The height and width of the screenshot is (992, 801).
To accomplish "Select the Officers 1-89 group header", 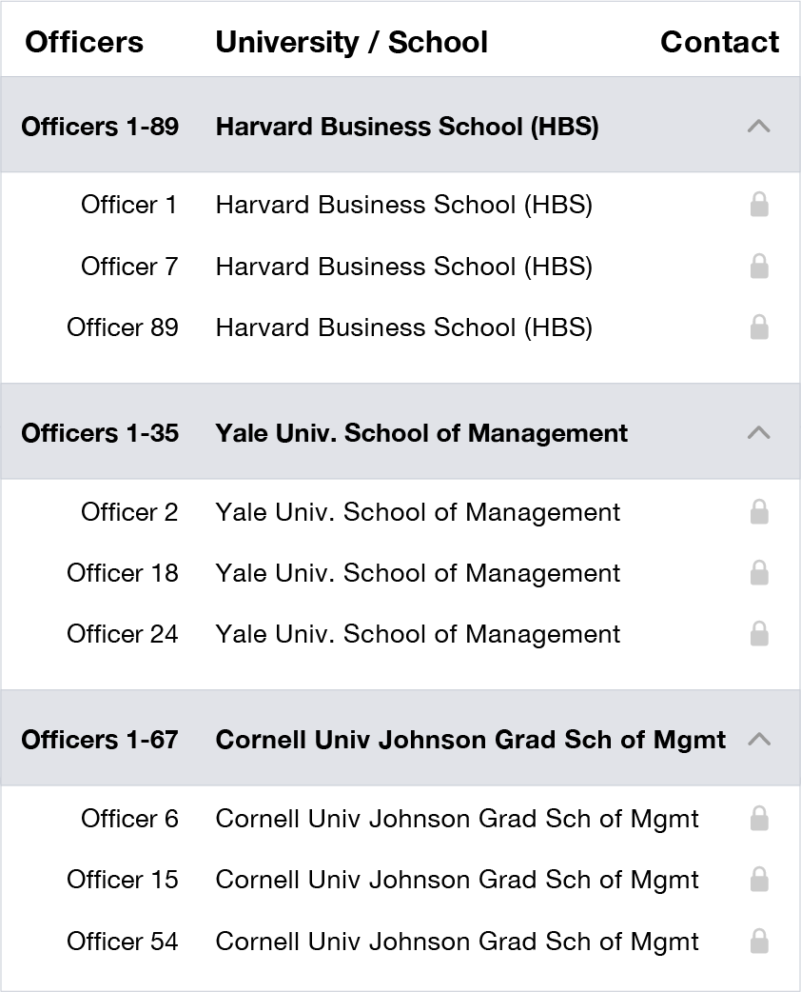I will 400,125.
